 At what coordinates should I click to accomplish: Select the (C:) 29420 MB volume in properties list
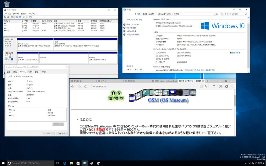click(x=37, y=116)
